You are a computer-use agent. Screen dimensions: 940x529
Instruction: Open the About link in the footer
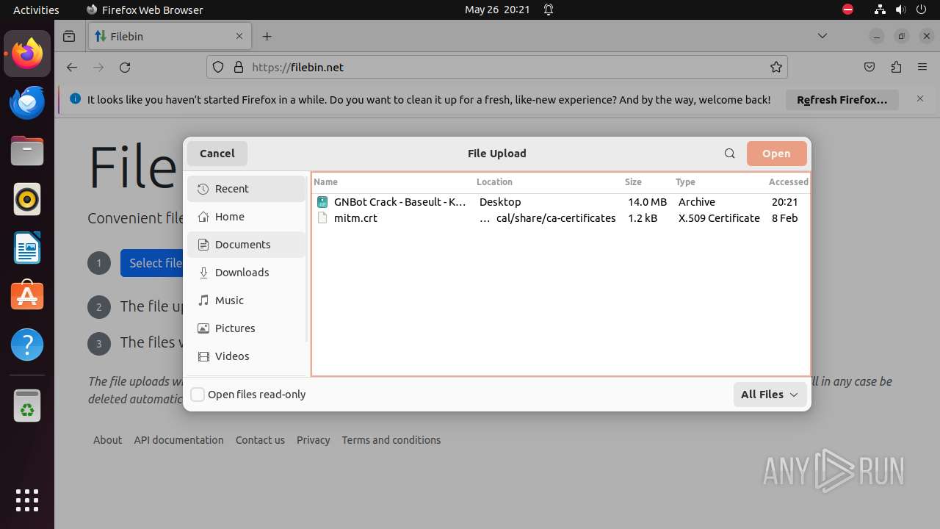pos(107,440)
